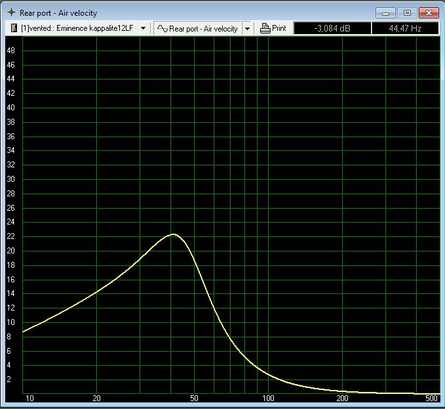
Task: Click the printer icon
Action: (x=265, y=28)
